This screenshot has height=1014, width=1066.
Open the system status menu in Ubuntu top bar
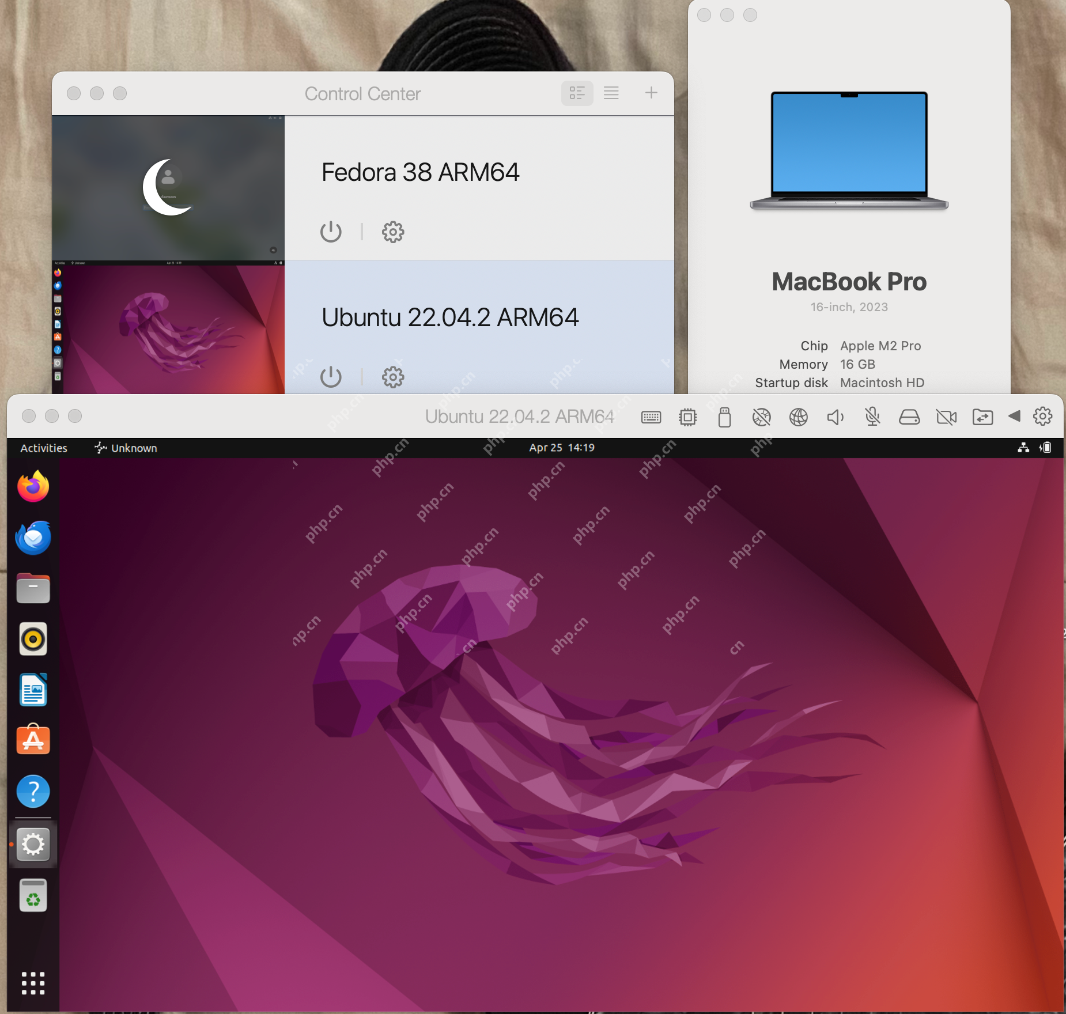coord(1034,447)
